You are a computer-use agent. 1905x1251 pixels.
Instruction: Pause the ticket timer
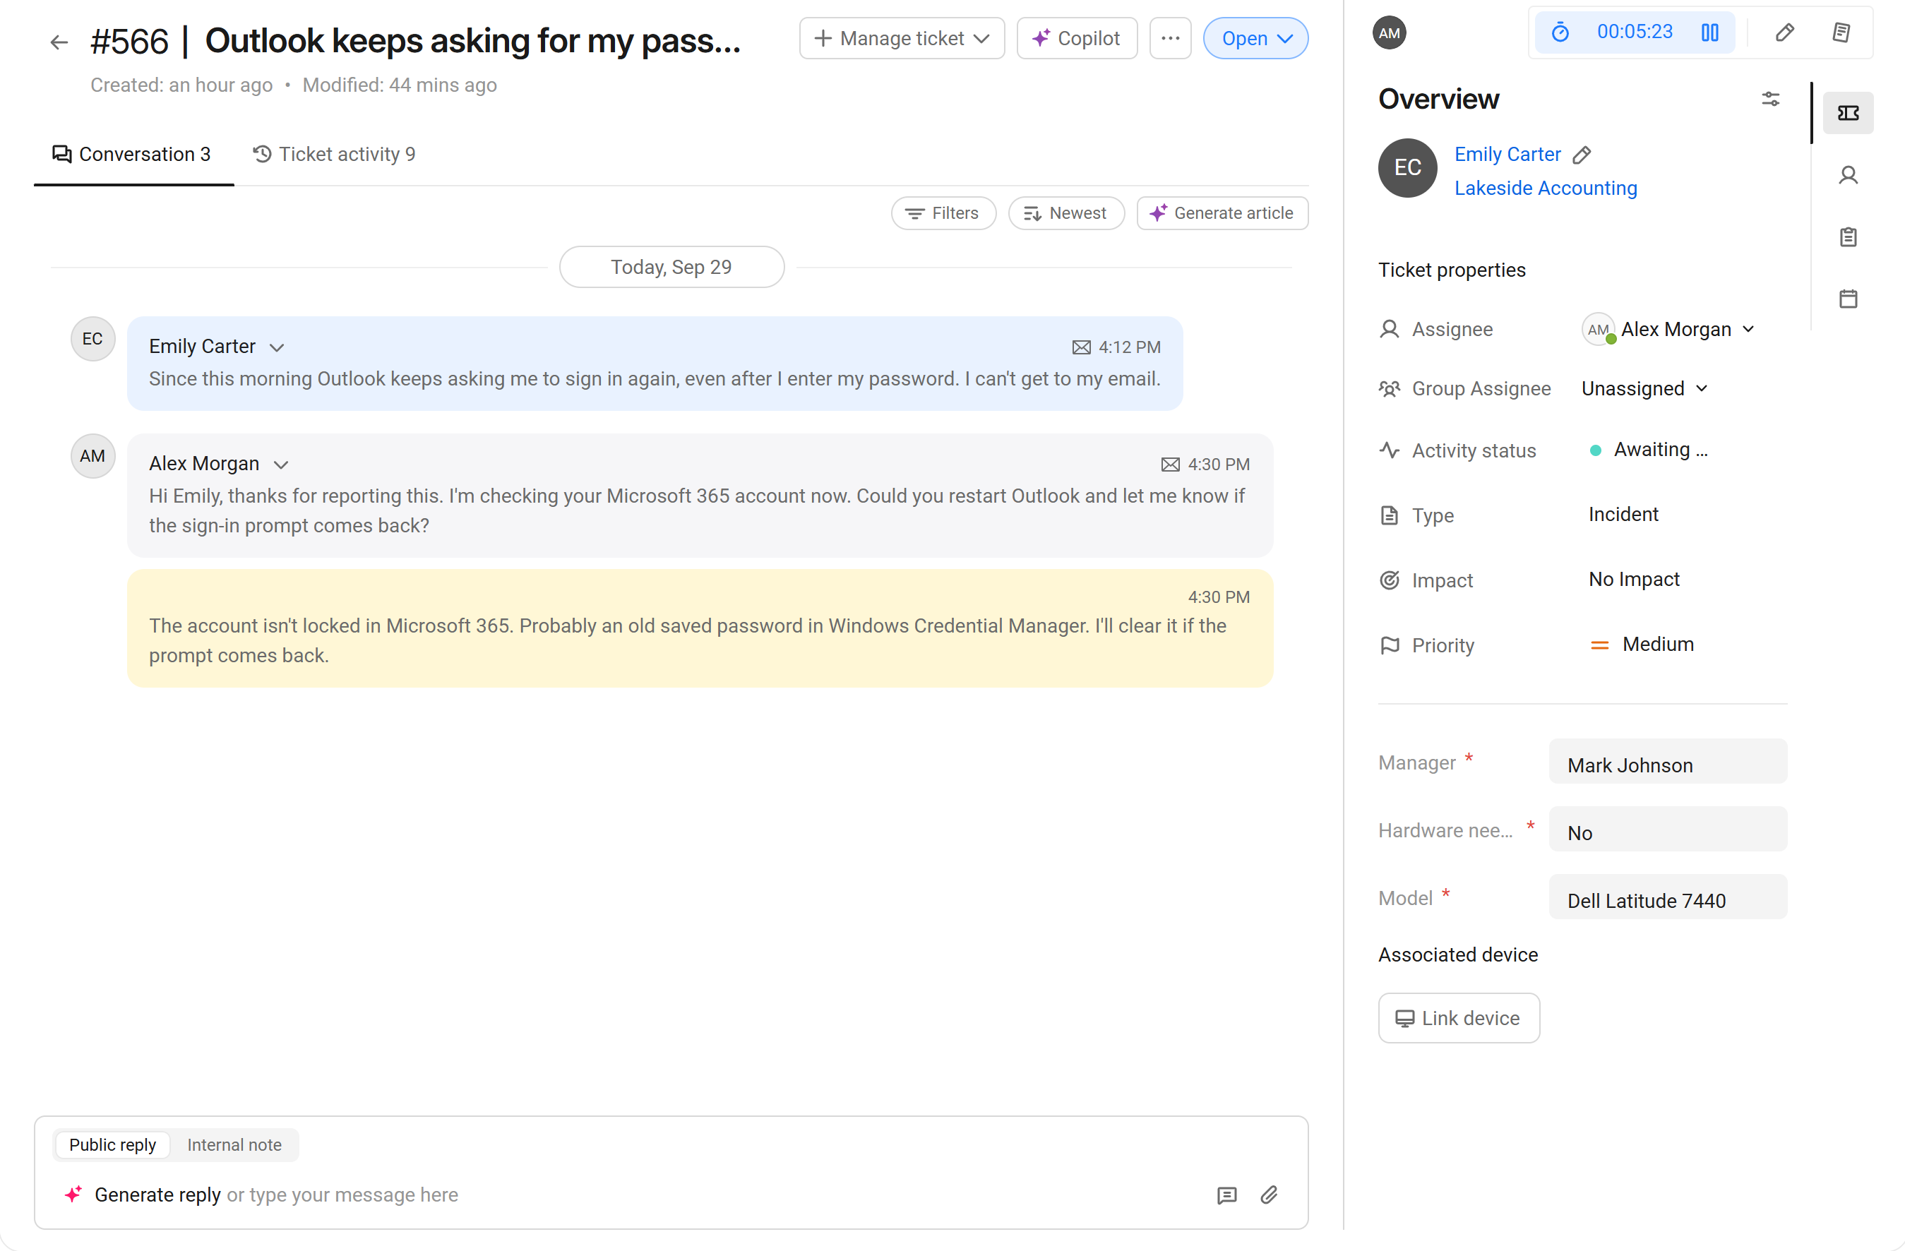(x=1709, y=32)
